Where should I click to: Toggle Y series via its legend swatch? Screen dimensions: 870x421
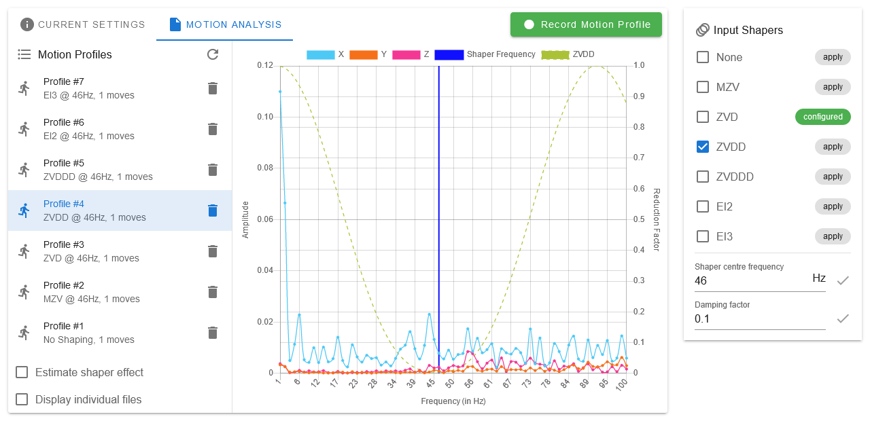364,54
